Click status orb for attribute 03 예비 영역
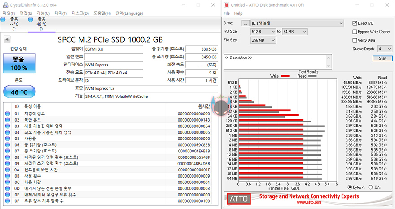This screenshot has width=395, height=209. pyautogui.click(x=8, y=126)
